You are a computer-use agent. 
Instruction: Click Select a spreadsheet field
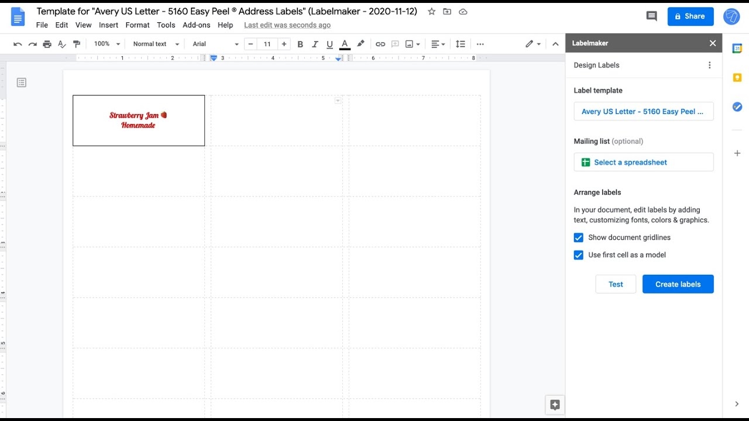643,162
